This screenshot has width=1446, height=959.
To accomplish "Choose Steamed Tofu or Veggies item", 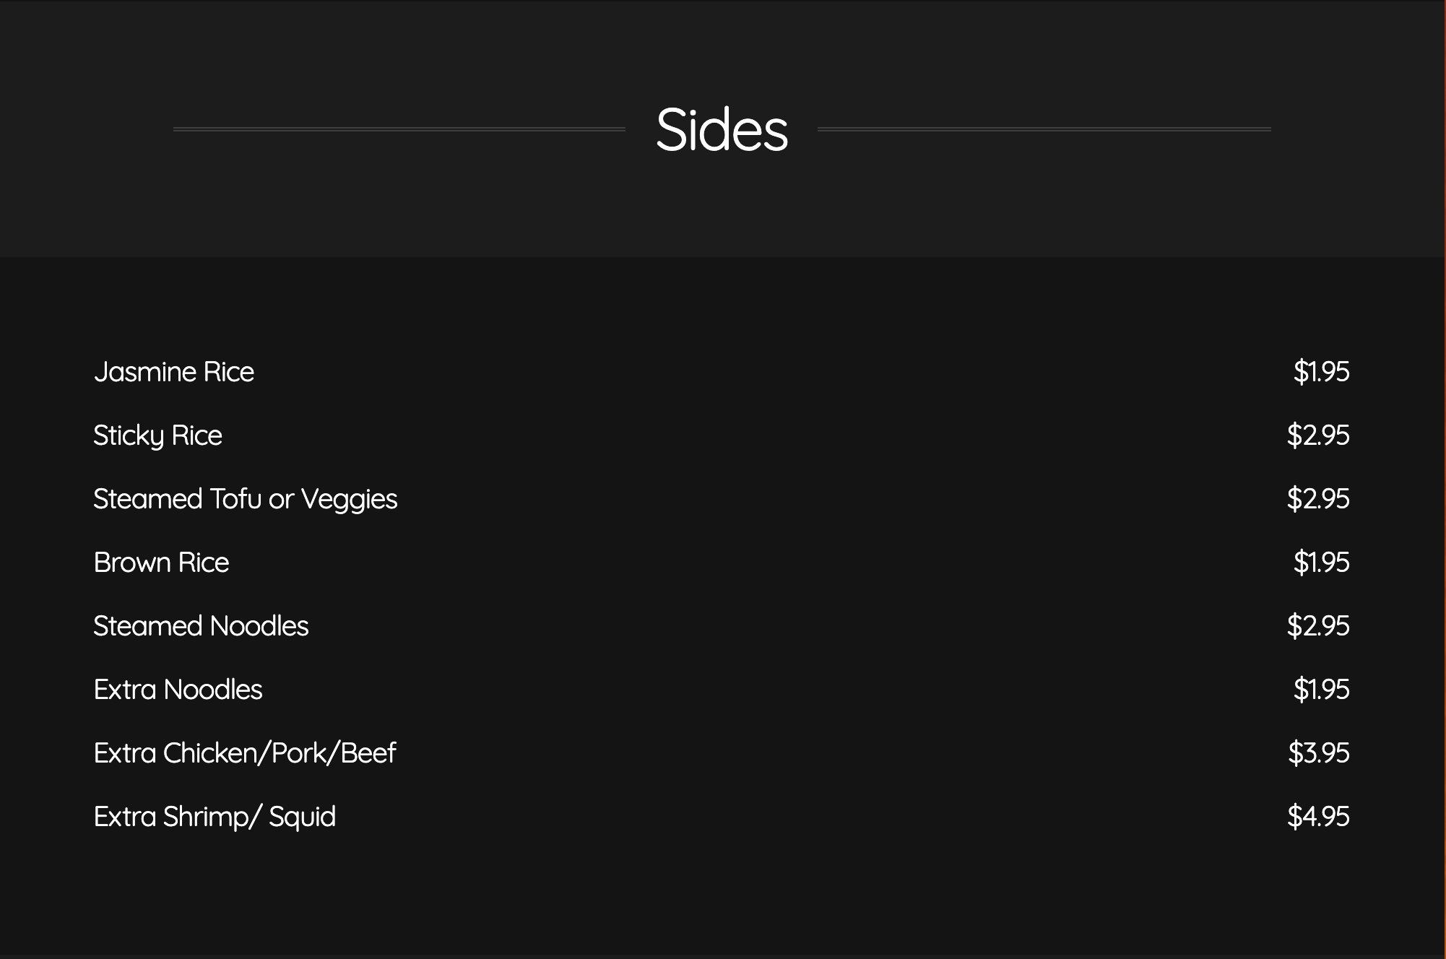I will pyautogui.click(x=245, y=499).
